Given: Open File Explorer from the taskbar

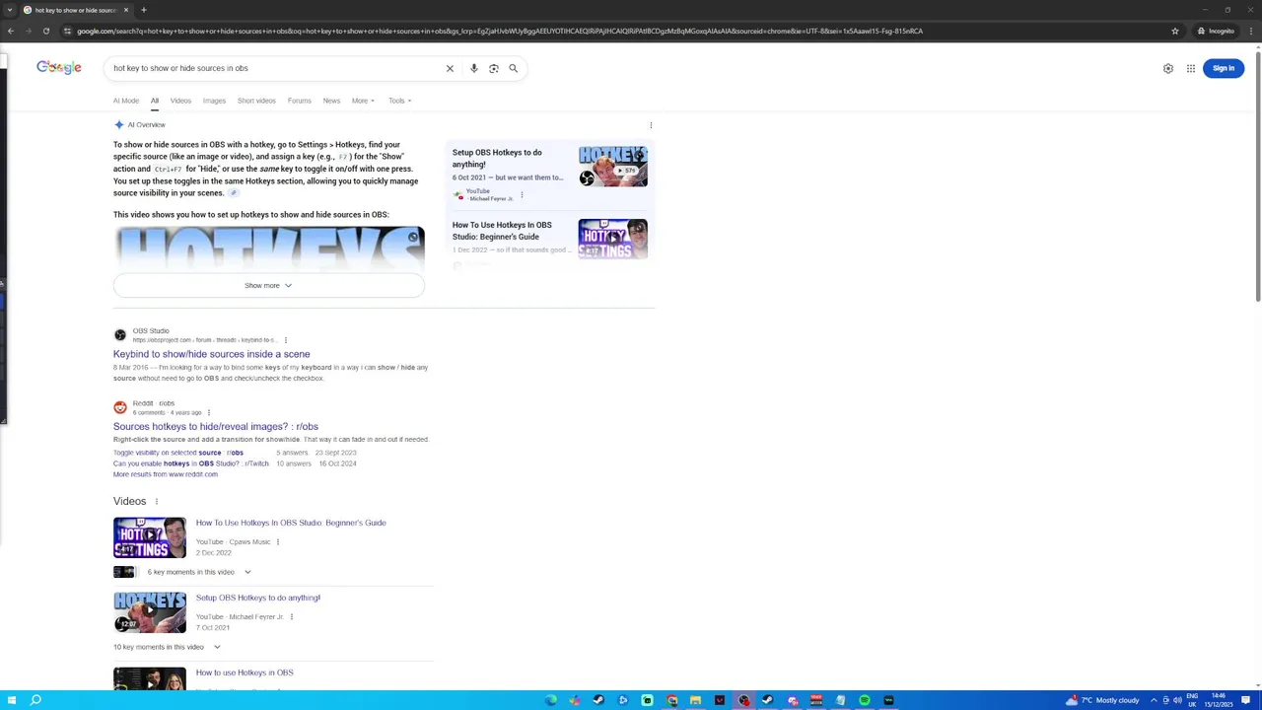Looking at the screenshot, I should pyautogui.click(x=695, y=700).
